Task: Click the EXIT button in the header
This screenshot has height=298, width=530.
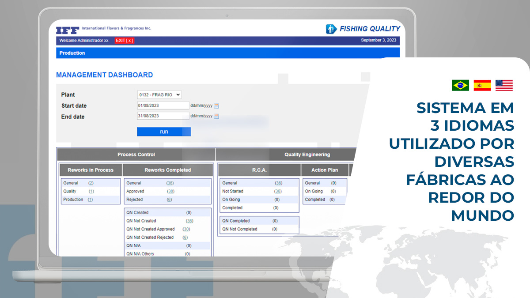Action: click(124, 40)
